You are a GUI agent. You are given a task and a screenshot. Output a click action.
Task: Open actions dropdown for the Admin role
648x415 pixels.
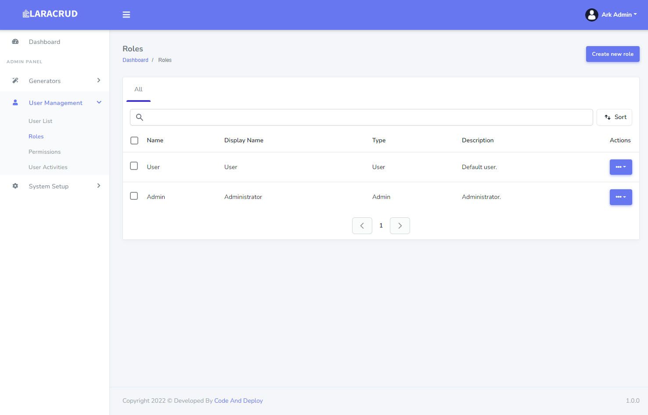620,197
